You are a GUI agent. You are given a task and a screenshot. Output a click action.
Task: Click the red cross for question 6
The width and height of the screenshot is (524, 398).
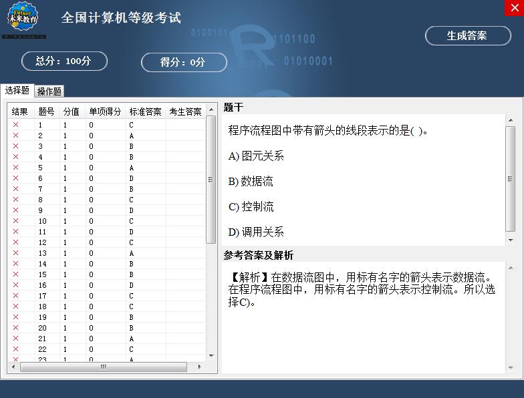point(16,178)
